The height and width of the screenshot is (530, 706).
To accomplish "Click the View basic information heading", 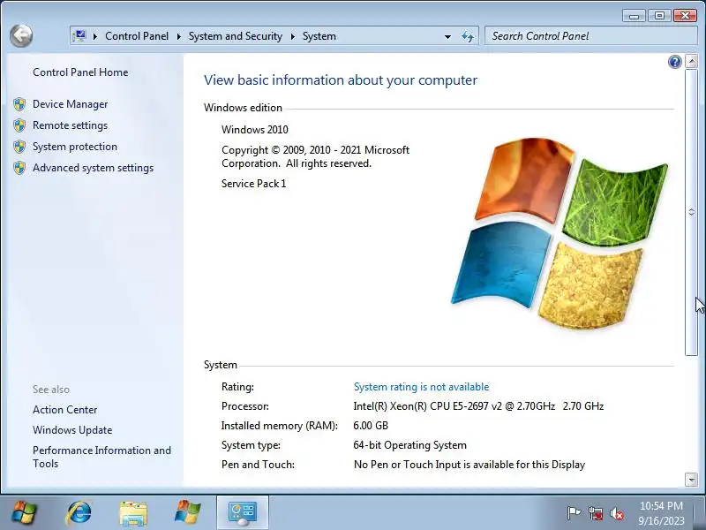I will point(341,80).
